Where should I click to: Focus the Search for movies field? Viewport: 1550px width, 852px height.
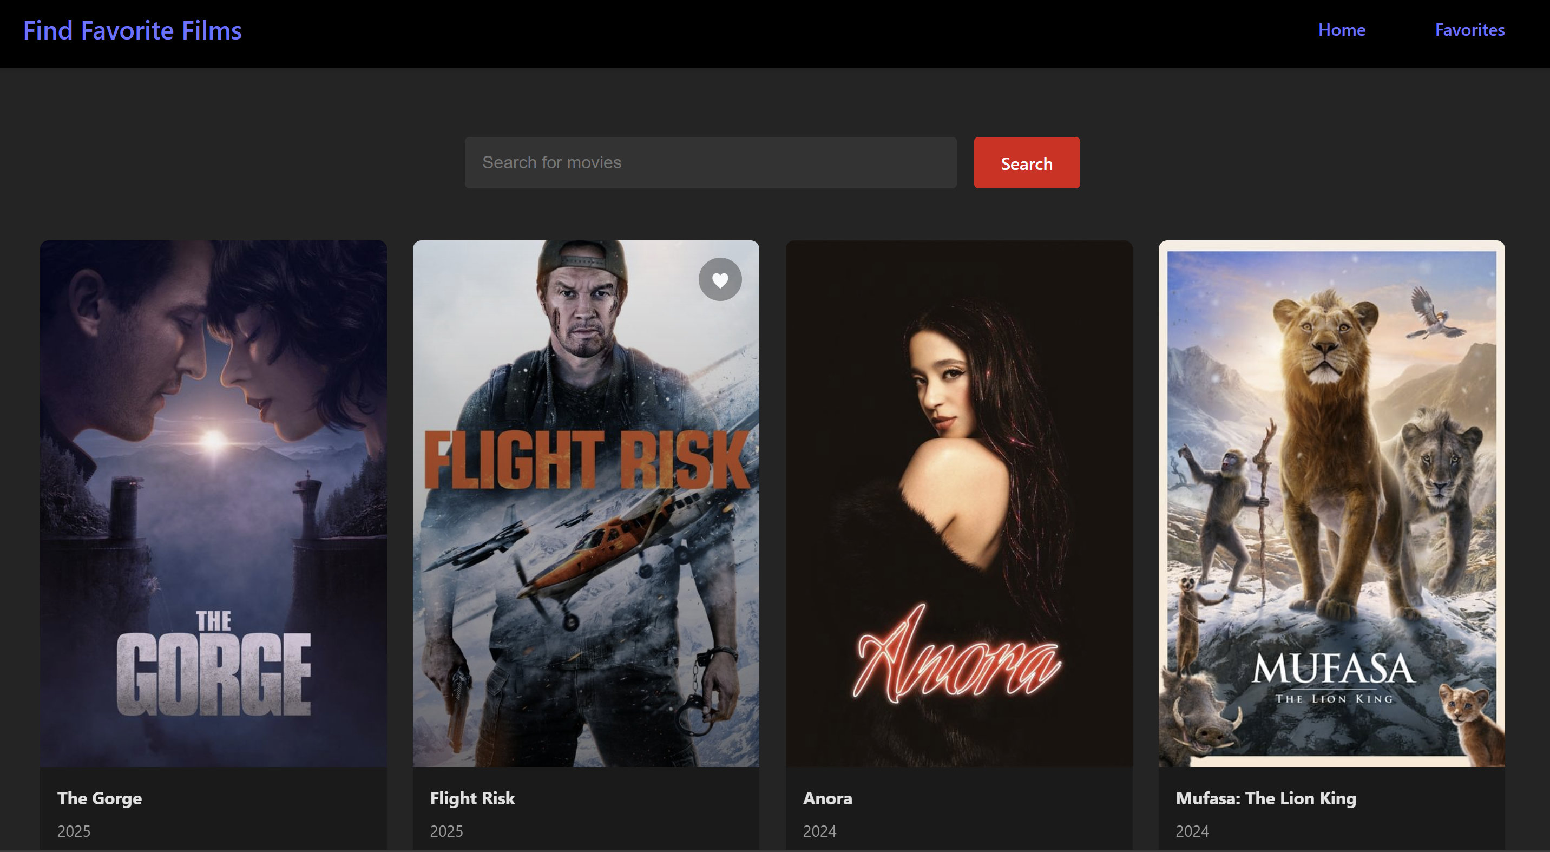tap(711, 162)
